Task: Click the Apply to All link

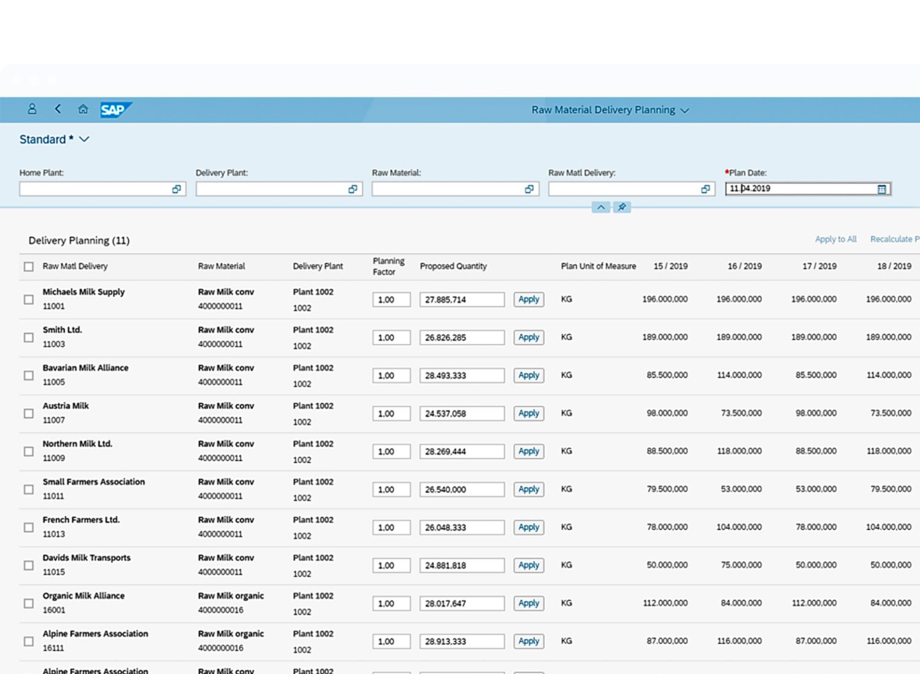Action: tap(835, 239)
